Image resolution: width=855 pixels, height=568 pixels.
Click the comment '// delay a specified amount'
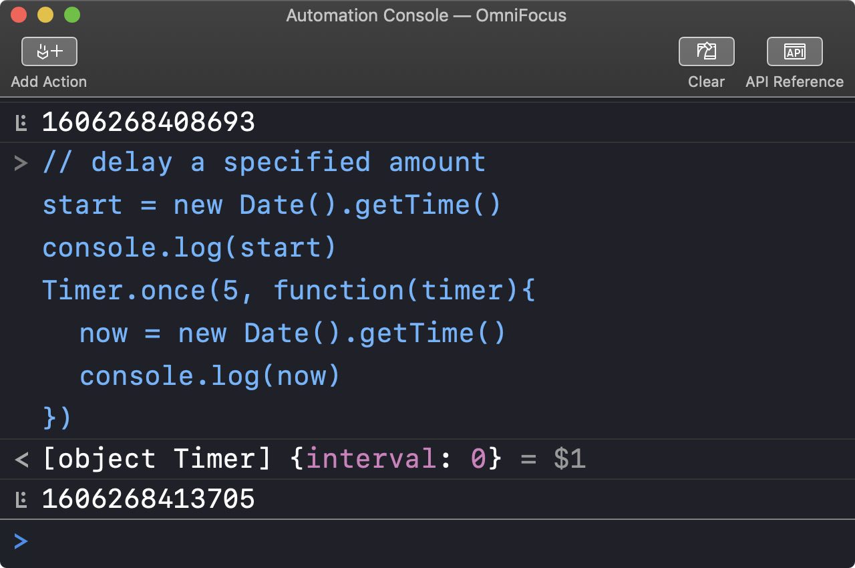[264, 162]
